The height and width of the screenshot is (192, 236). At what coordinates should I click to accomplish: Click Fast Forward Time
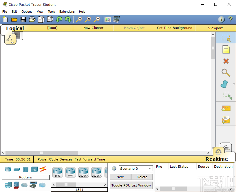click(90, 159)
